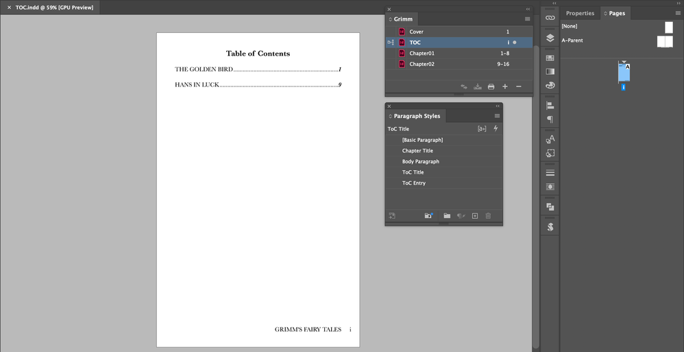Image resolution: width=684 pixels, height=352 pixels.
Task: Click Clear Overrides icon in Paragraph Styles
Action: (460, 215)
